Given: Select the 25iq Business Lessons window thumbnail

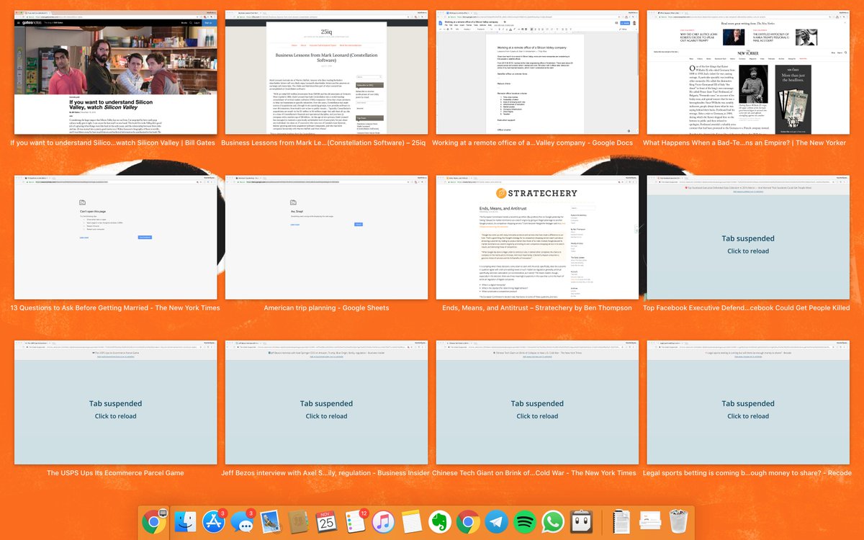Looking at the screenshot, I should (326, 72).
